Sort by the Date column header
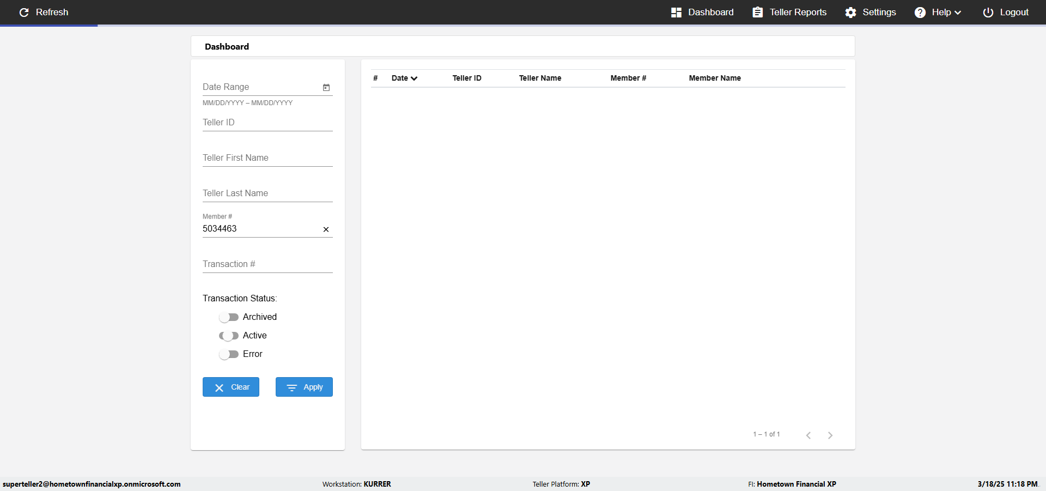 [x=404, y=78]
